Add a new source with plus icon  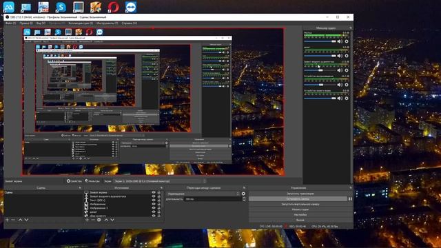click(87, 220)
